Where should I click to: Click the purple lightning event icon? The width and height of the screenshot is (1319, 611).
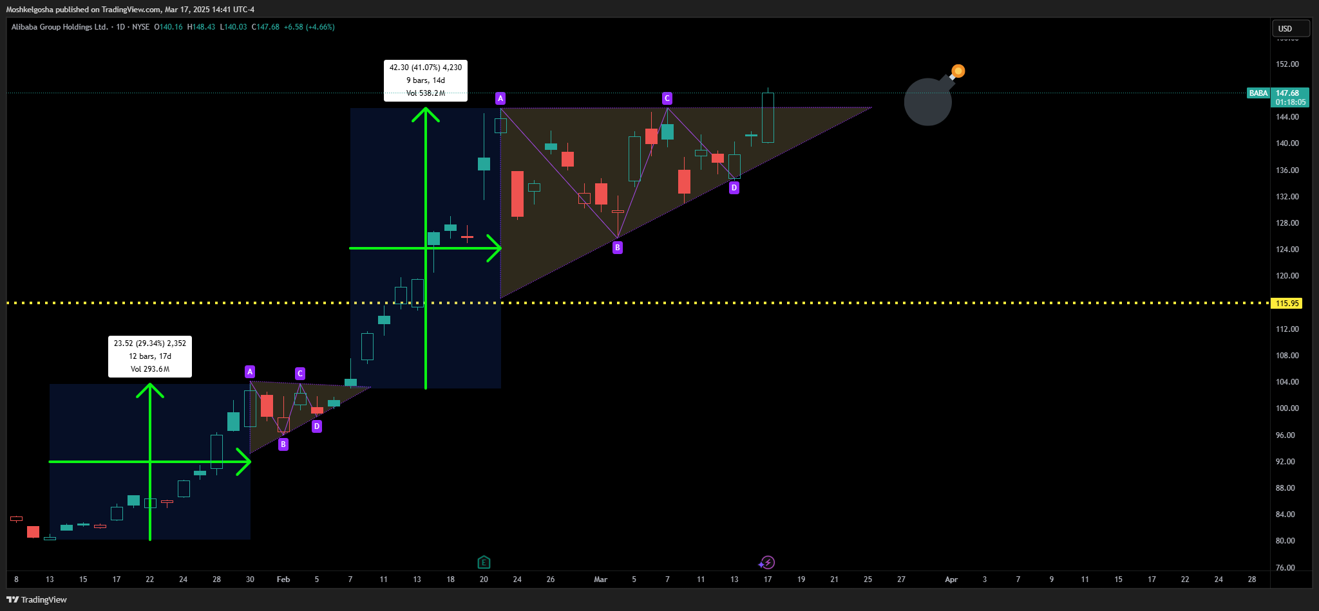coord(766,563)
